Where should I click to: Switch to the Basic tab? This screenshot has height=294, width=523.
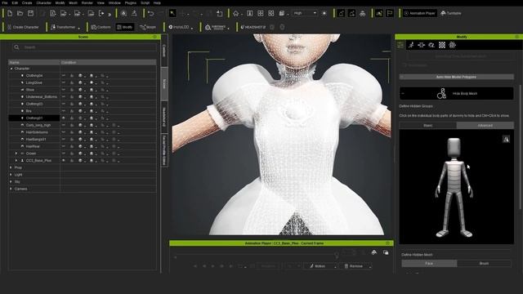[x=428, y=126]
